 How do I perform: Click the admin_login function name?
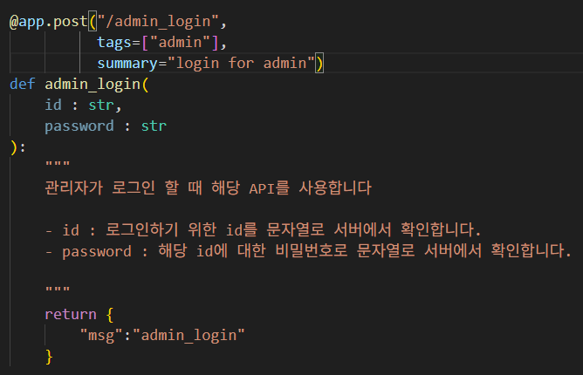[93, 85]
